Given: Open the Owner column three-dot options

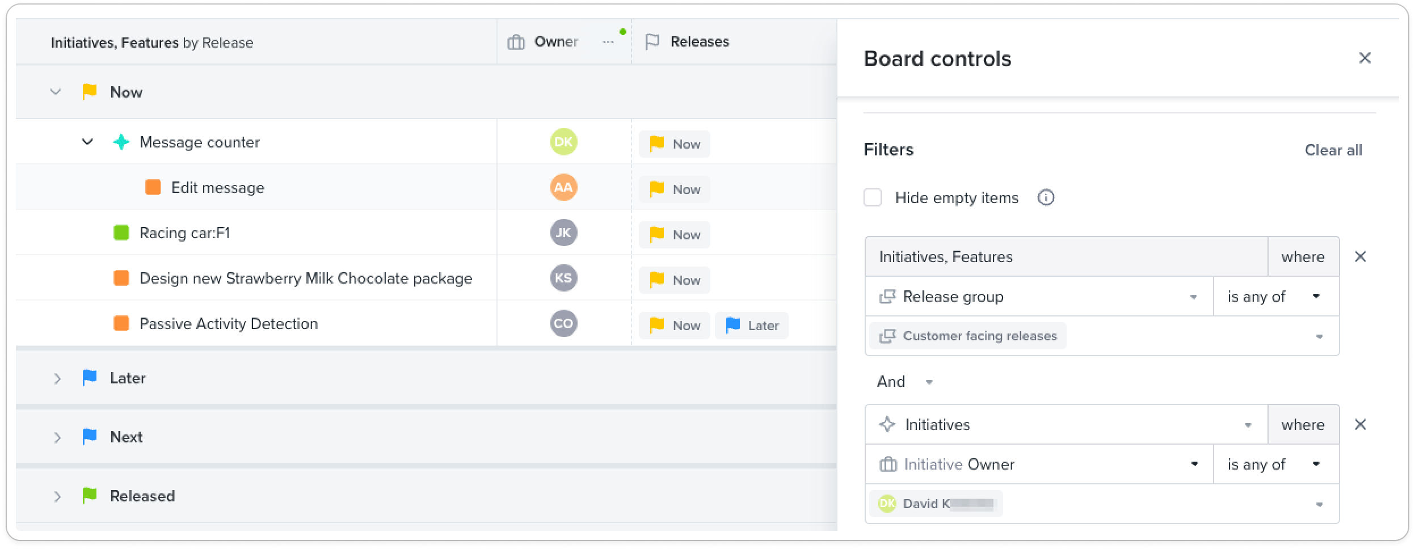Looking at the screenshot, I should (608, 42).
